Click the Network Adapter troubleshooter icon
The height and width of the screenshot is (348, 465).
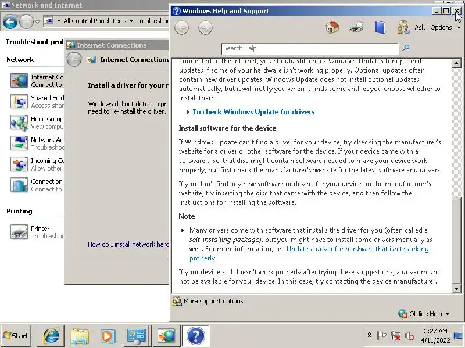point(19,143)
